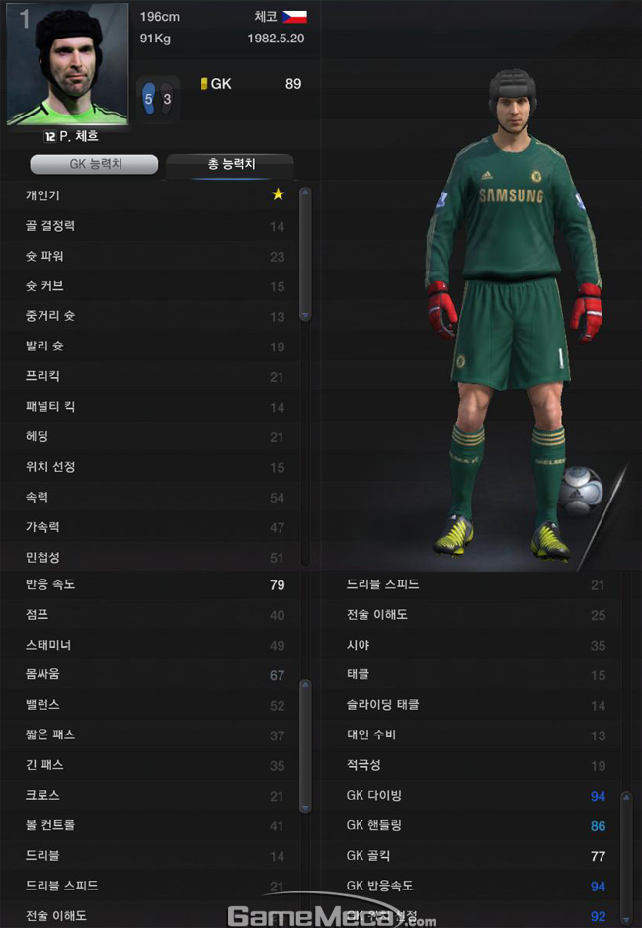Image resolution: width=642 pixels, height=928 pixels.
Task: Click the dark right foot rating icon
Action: [167, 99]
